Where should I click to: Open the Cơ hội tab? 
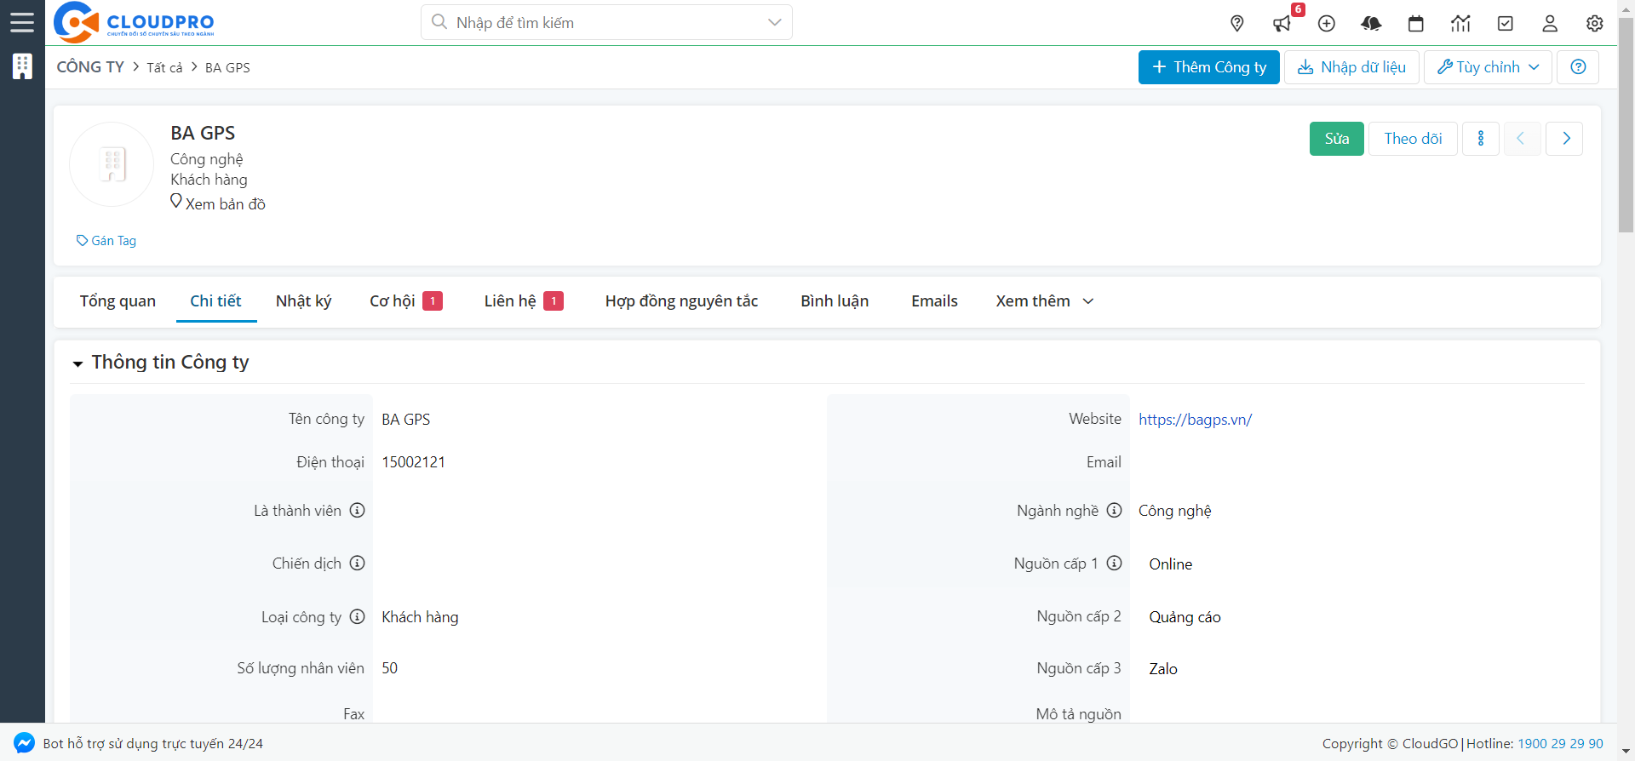pyautogui.click(x=405, y=301)
